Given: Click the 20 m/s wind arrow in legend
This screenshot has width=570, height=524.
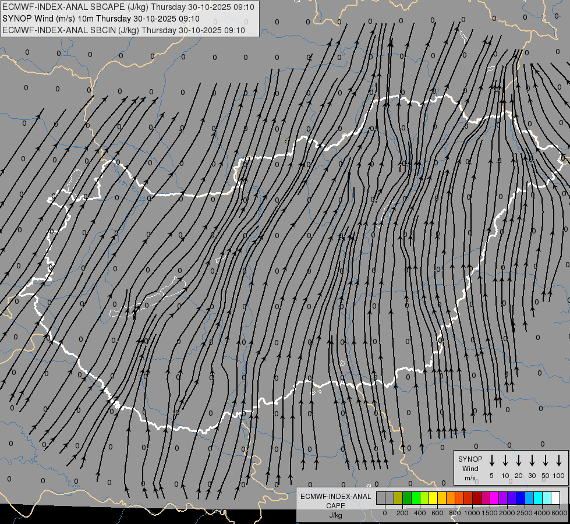Looking at the screenshot, I should 519,461.
